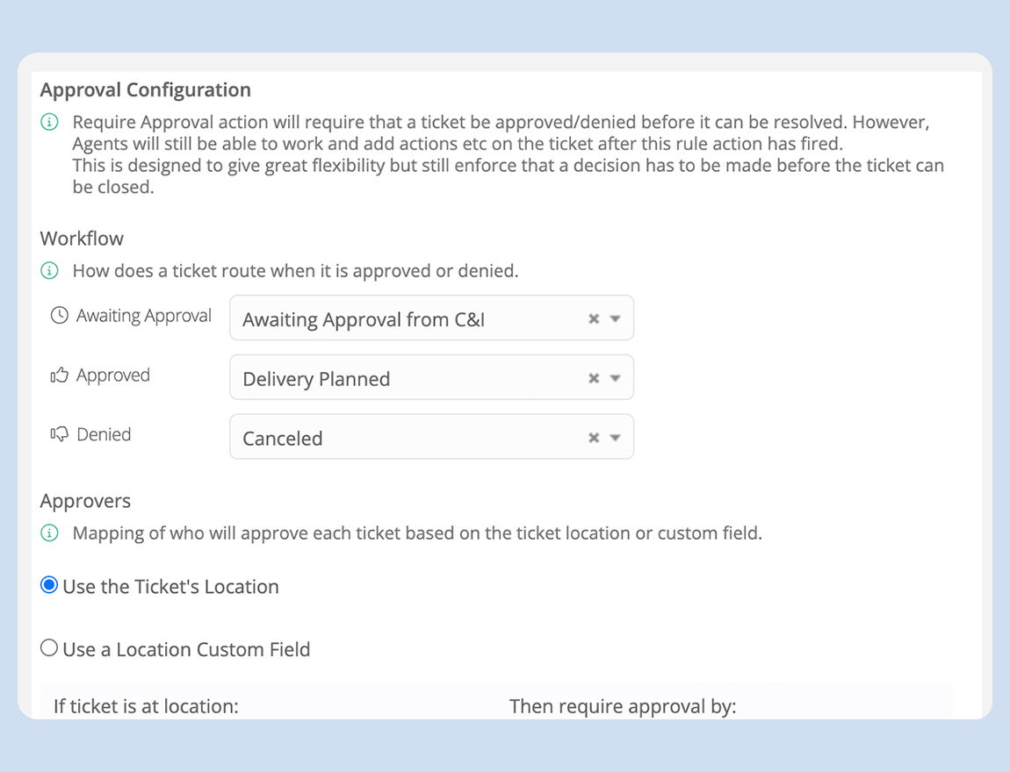The height and width of the screenshot is (772, 1010).
Task: Click the thumbs-down icon next to Denied
Action: [59, 434]
